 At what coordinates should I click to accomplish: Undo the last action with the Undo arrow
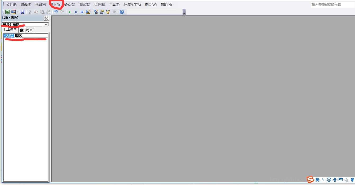[x=56, y=12]
